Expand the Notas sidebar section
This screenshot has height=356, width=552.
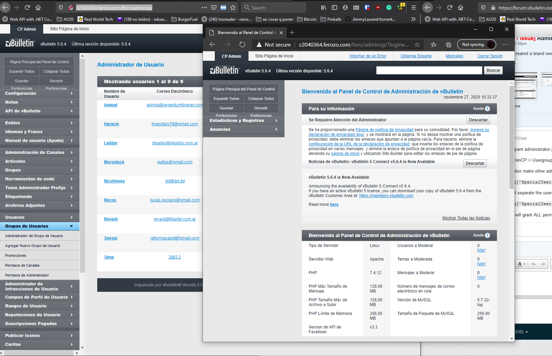(40, 102)
